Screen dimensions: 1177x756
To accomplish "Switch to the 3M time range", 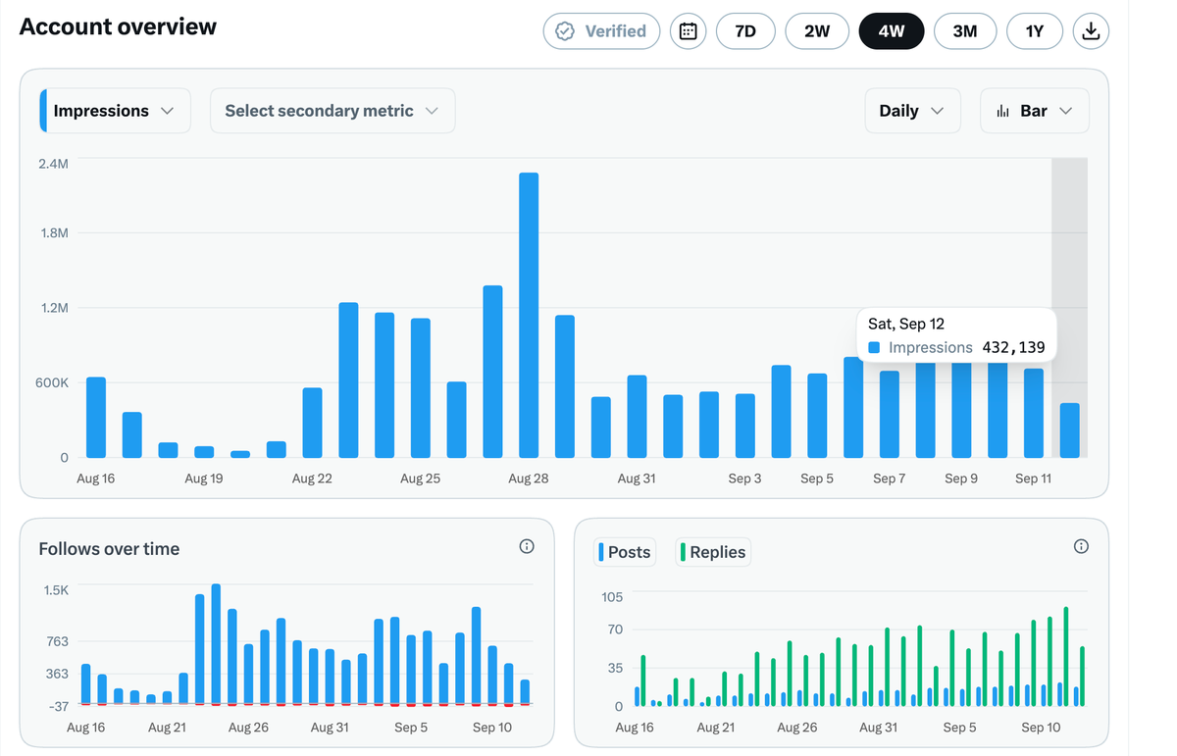I will point(965,31).
